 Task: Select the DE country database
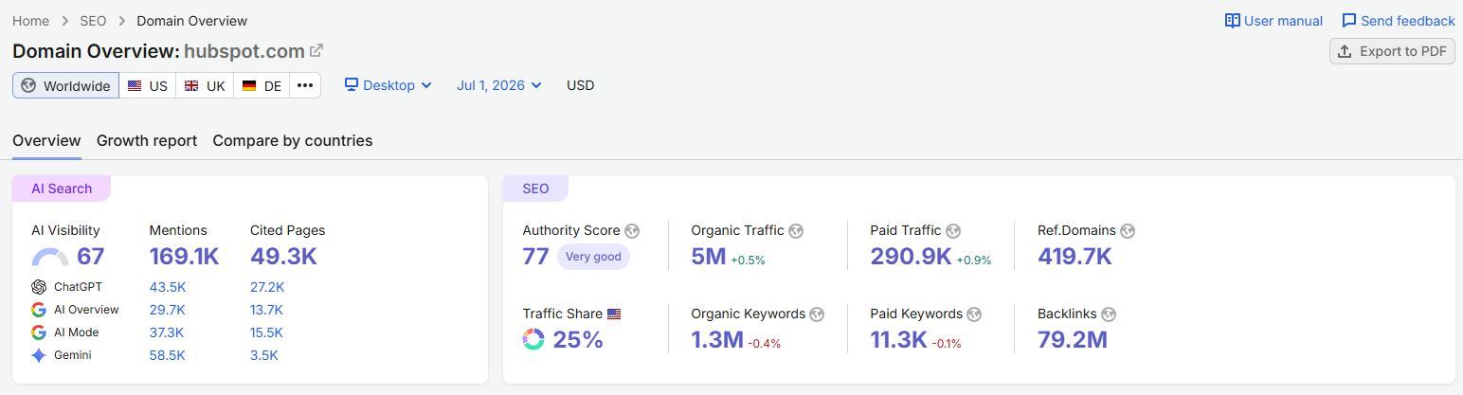[262, 85]
